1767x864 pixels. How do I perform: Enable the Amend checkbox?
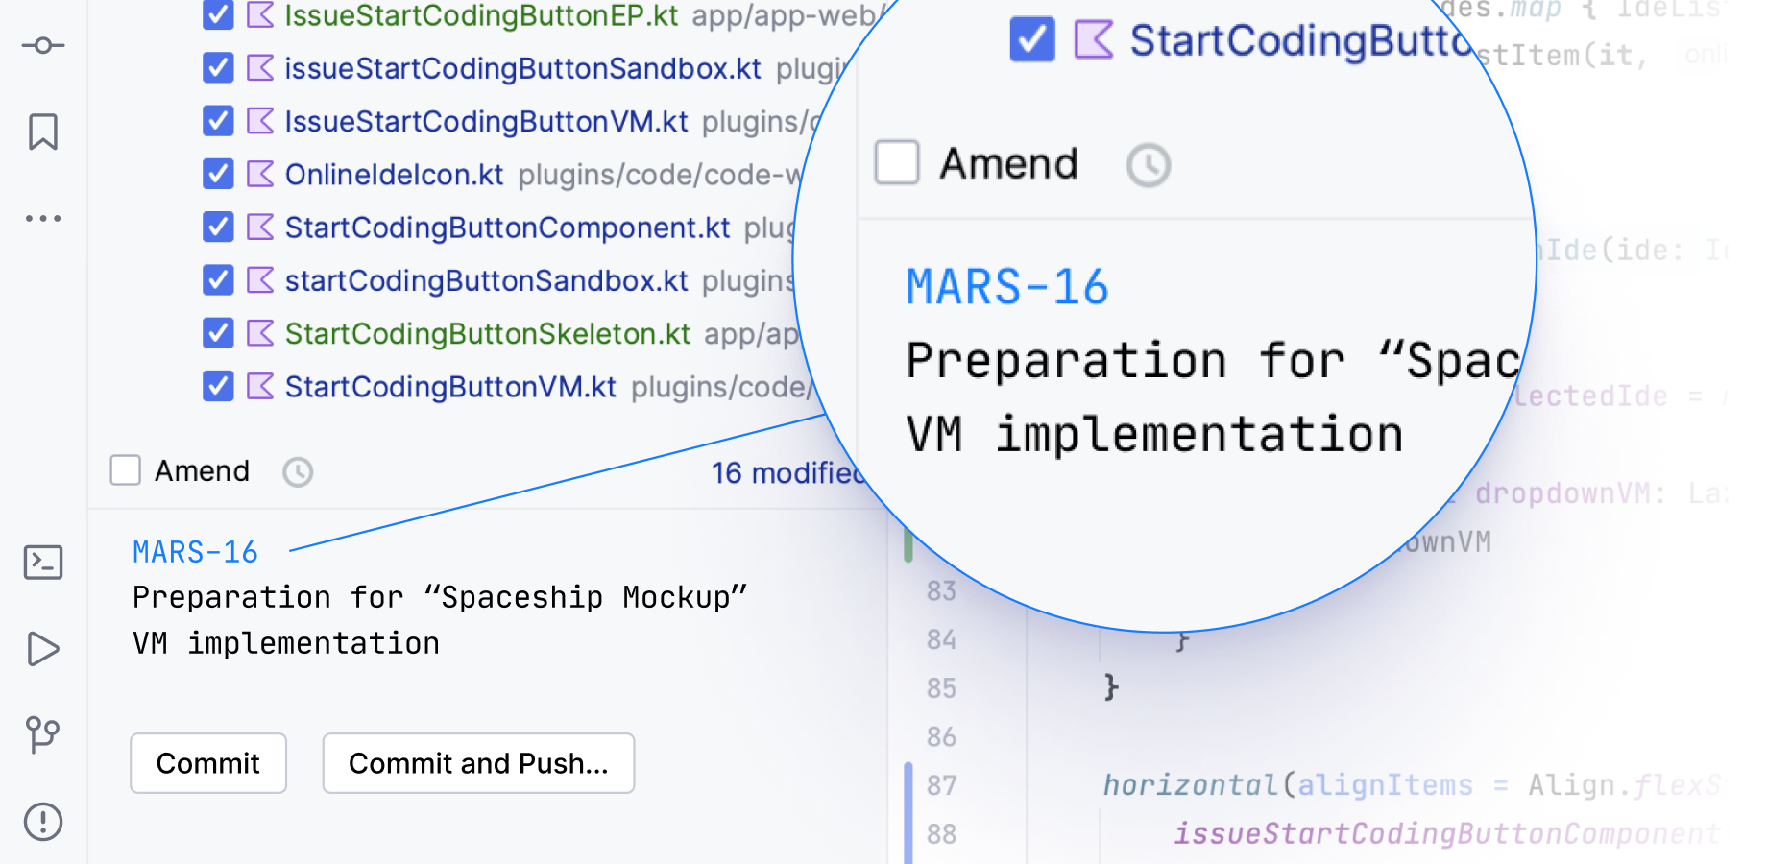click(126, 470)
